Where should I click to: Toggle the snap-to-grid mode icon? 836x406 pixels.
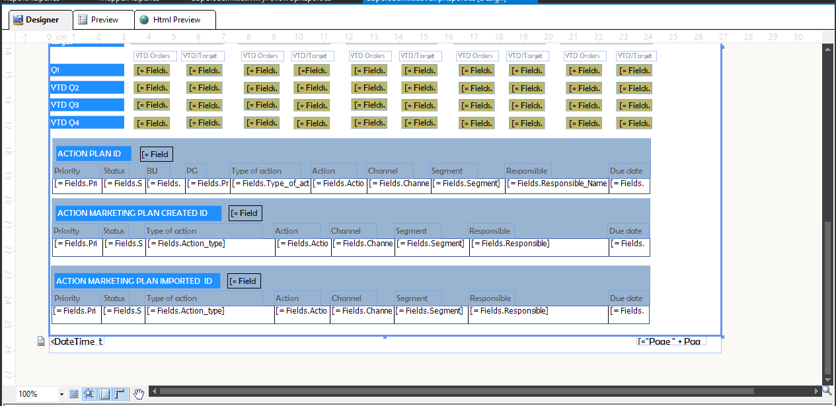88,393
